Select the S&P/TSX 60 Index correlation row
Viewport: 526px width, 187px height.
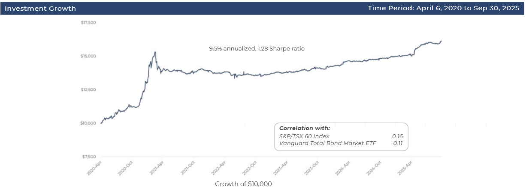pyautogui.click(x=341, y=136)
